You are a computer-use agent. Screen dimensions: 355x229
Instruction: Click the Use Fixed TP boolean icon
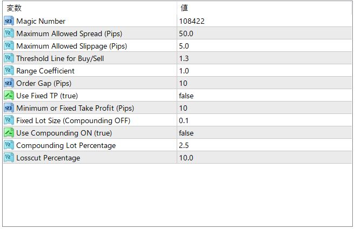point(9,96)
